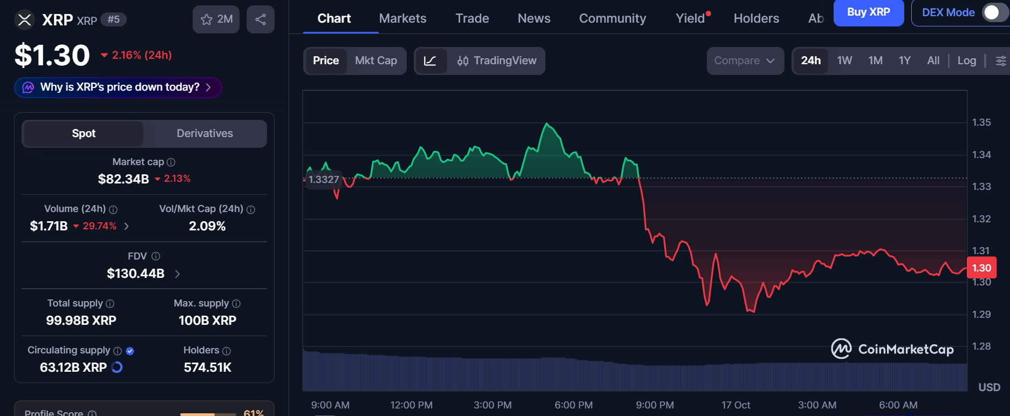
Task: Open the Chart tab
Action: tap(334, 18)
